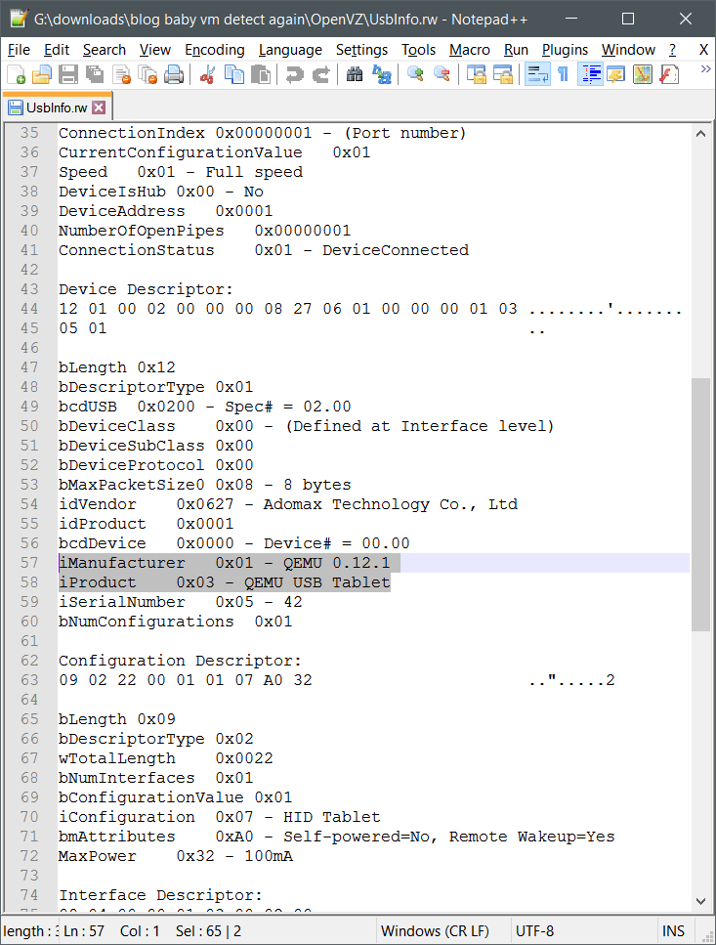This screenshot has height=945, width=716.
Task: Open the Window menu
Action: tap(628, 50)
